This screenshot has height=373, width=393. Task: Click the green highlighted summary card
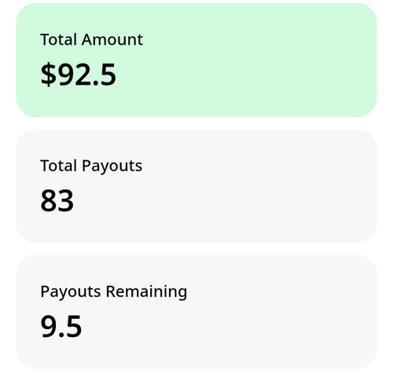196,60
